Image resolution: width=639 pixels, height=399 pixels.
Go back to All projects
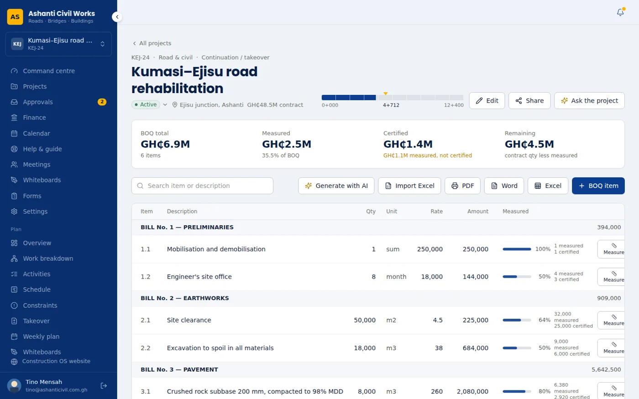152,43
